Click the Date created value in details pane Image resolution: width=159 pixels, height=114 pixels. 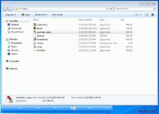pos(92,97)
